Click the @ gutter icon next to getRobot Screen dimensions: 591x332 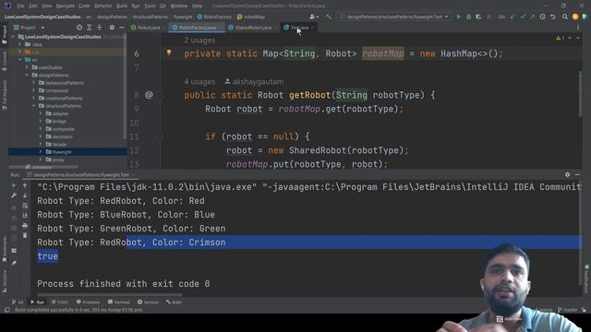pyautogui.click(x=149, y=95)
